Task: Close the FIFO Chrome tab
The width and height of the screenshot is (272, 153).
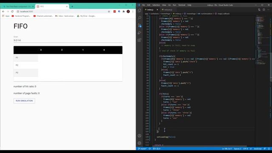Action: tap(67, 7)
